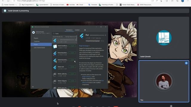191x107 pixels.
Task: Click the Programming Language tag
Action: (x=93, y=41)
